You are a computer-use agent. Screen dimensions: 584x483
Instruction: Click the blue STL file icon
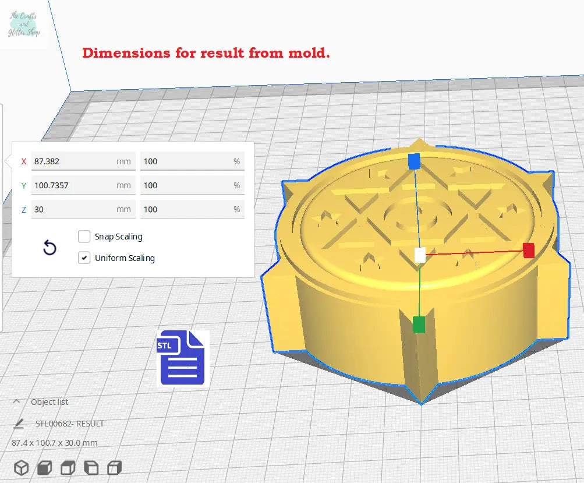click(x=183, y=358)
